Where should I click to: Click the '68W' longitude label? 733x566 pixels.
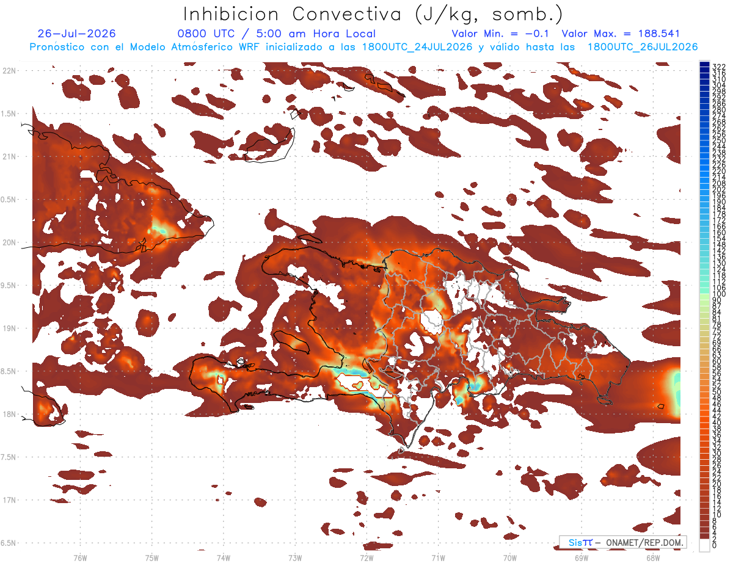(x=653, y=557)
